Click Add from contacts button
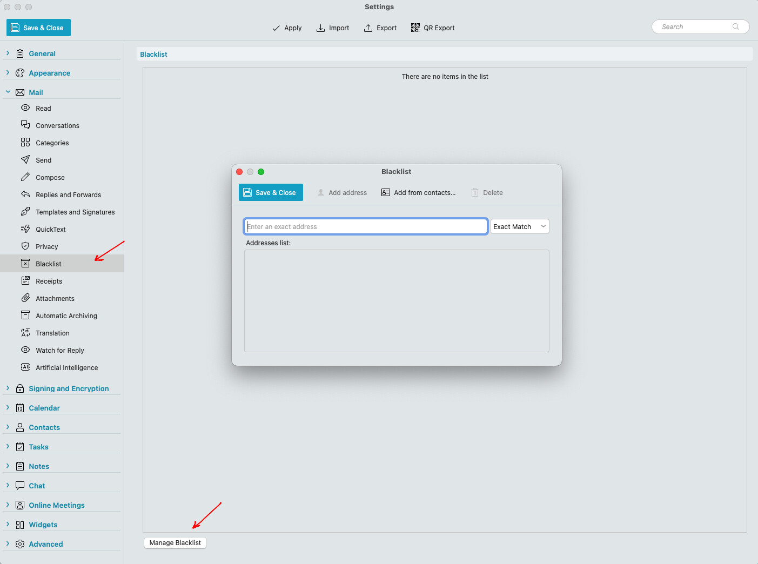Viewport: 758px width, 564px height. pyautogui.click(x=418, y=192)
